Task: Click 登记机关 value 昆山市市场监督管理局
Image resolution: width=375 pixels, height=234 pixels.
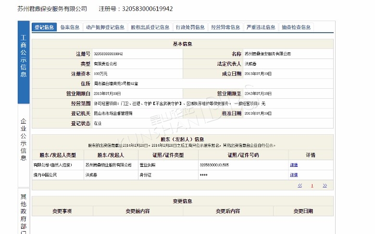Action: 113,114
